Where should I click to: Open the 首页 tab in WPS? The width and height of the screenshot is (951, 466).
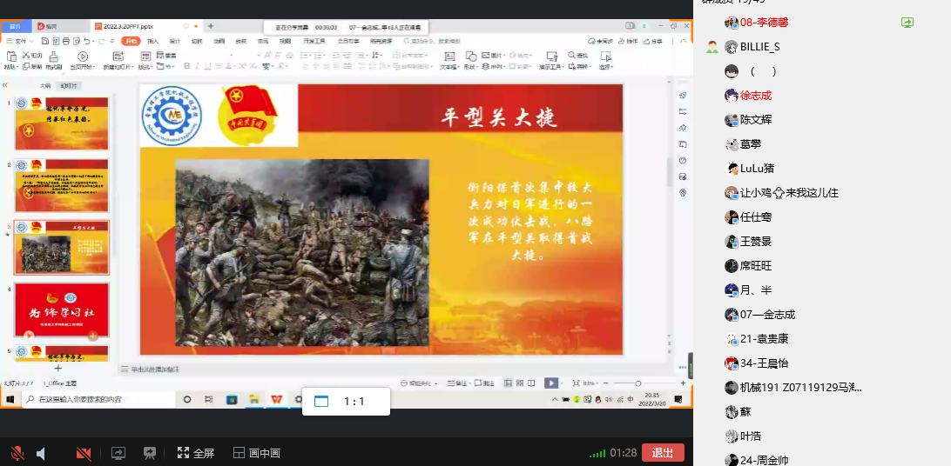(15, 27)
